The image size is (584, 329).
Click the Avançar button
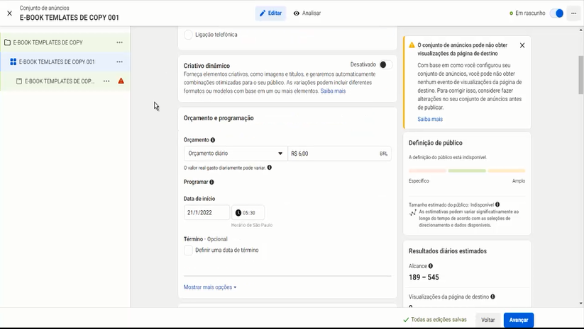click(x=519, y=320)
